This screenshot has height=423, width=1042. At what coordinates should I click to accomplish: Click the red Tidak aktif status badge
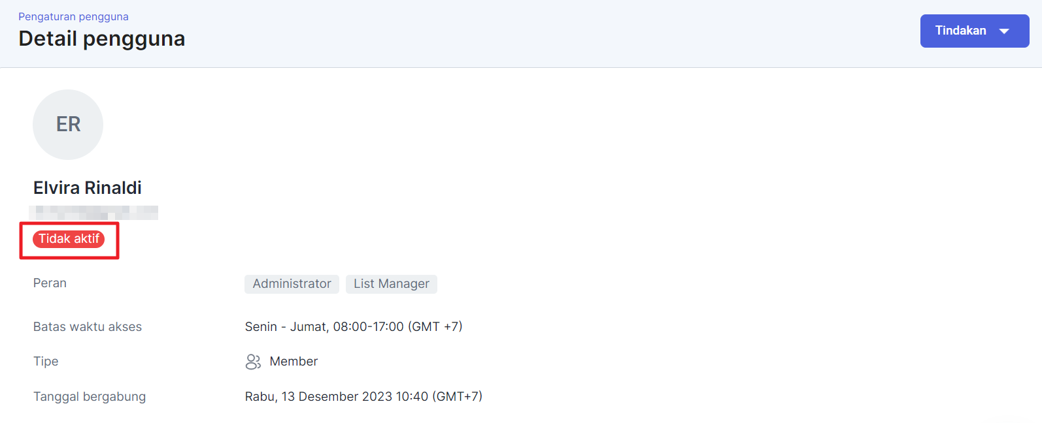69,239
